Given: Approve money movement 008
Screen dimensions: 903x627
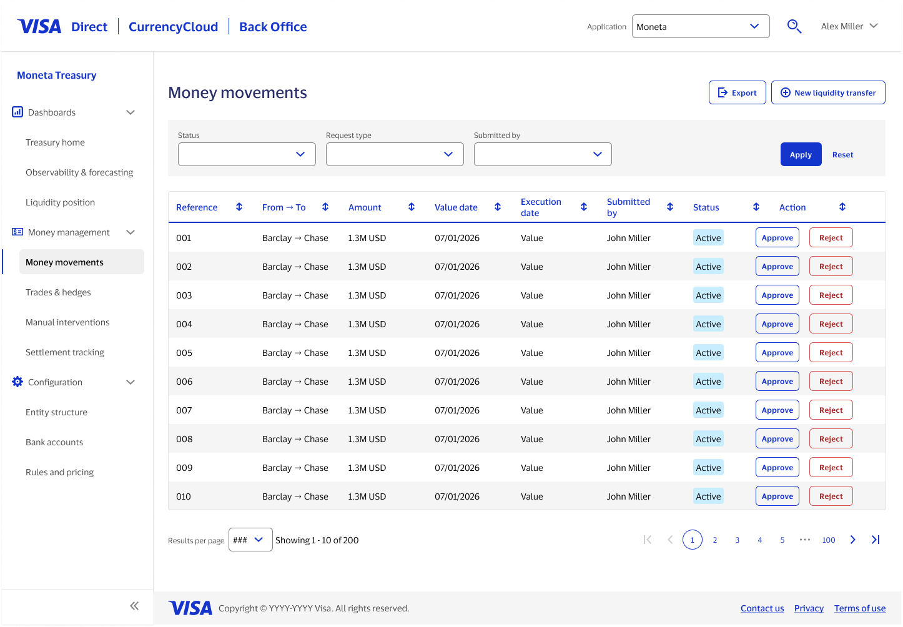Looking at the screenshot, I should (777, 438).
